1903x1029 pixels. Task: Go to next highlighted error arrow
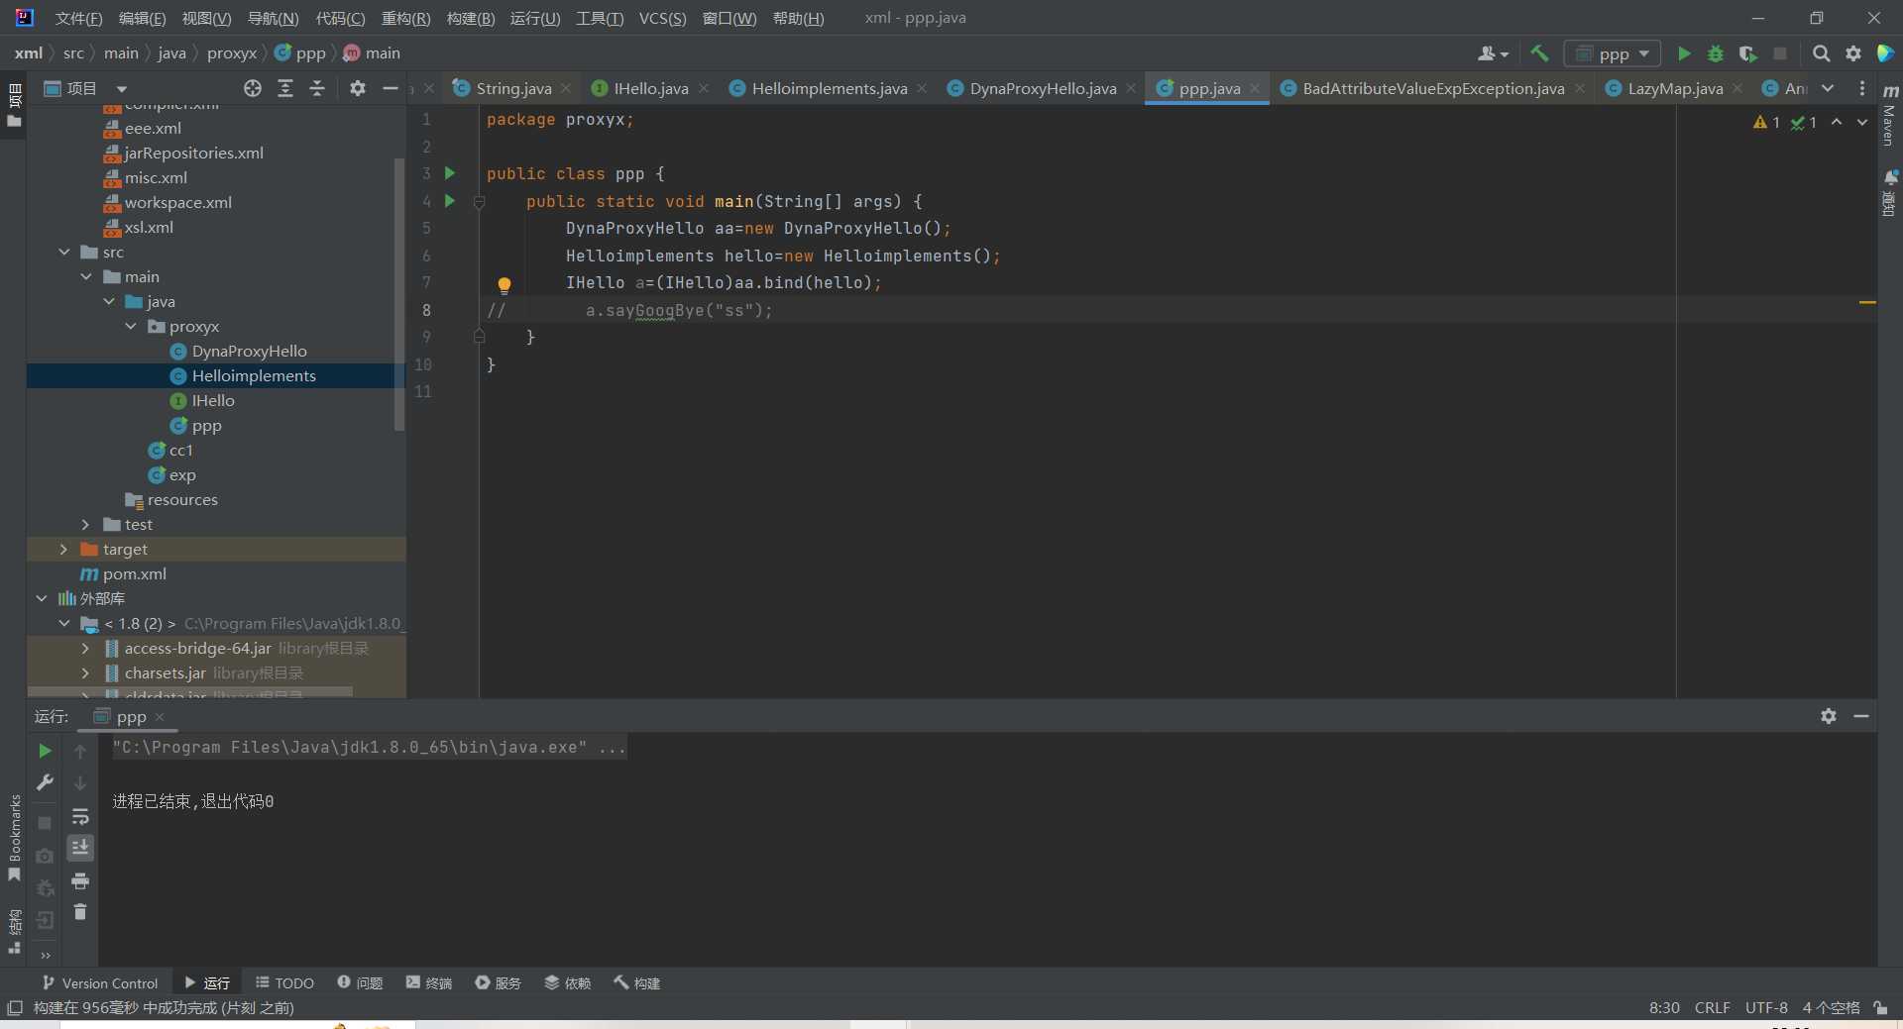pos(1861,122)
